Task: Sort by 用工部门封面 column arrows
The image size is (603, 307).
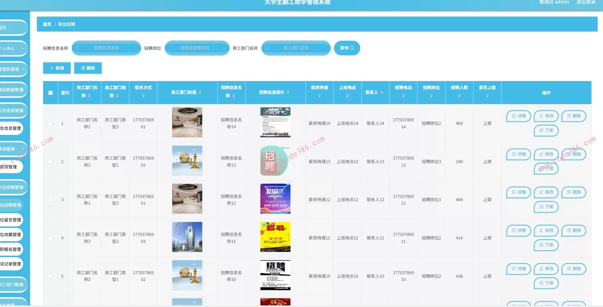Action: pyautogui.click(x=200, y=93)
